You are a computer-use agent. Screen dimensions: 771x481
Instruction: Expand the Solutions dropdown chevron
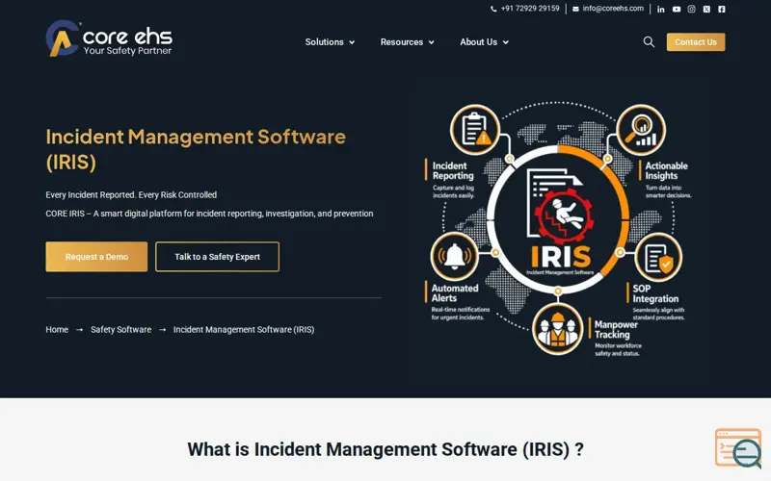click(352, 42)
